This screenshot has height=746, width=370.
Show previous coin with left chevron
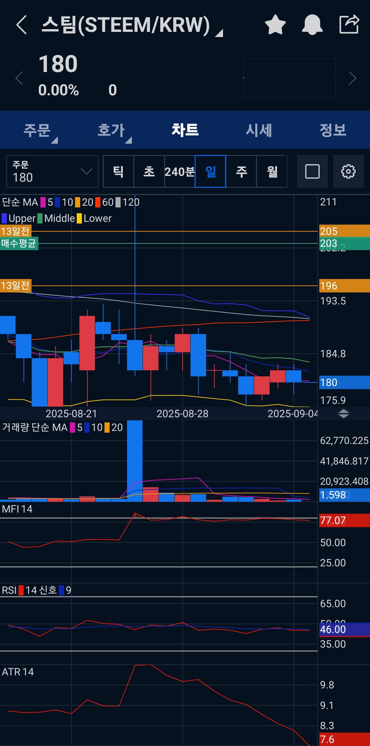19,78
